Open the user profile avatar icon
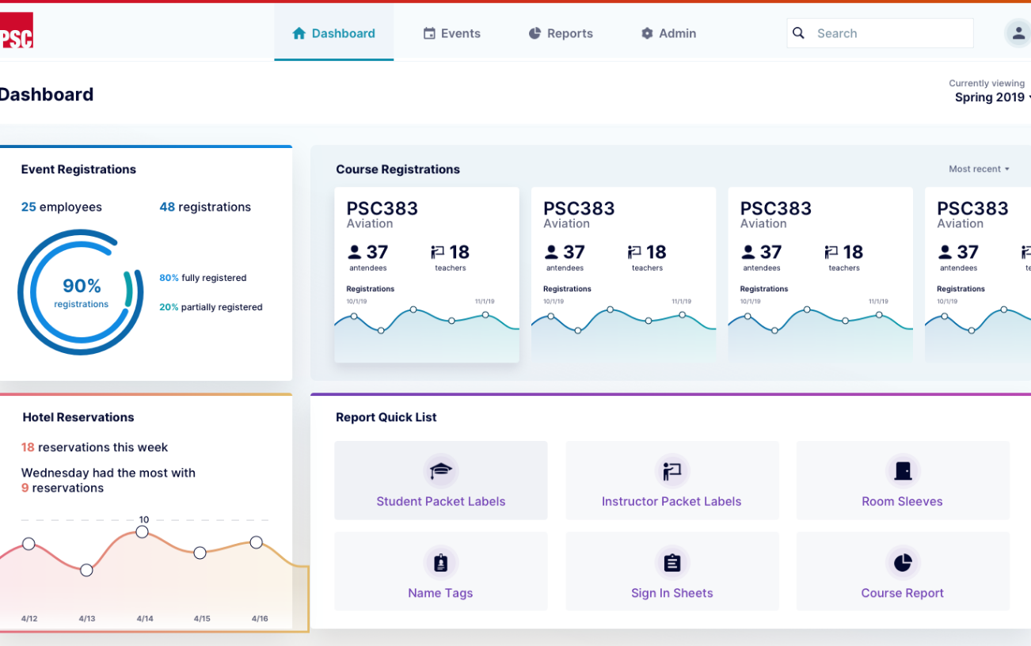Viewport: 1031px width, 646px height. [x=1018, y=33]
